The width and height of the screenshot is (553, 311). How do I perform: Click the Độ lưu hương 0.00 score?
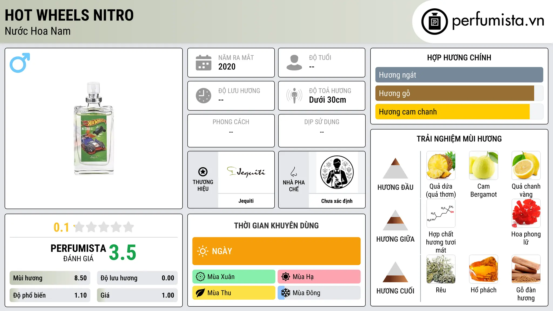[137, 278]
